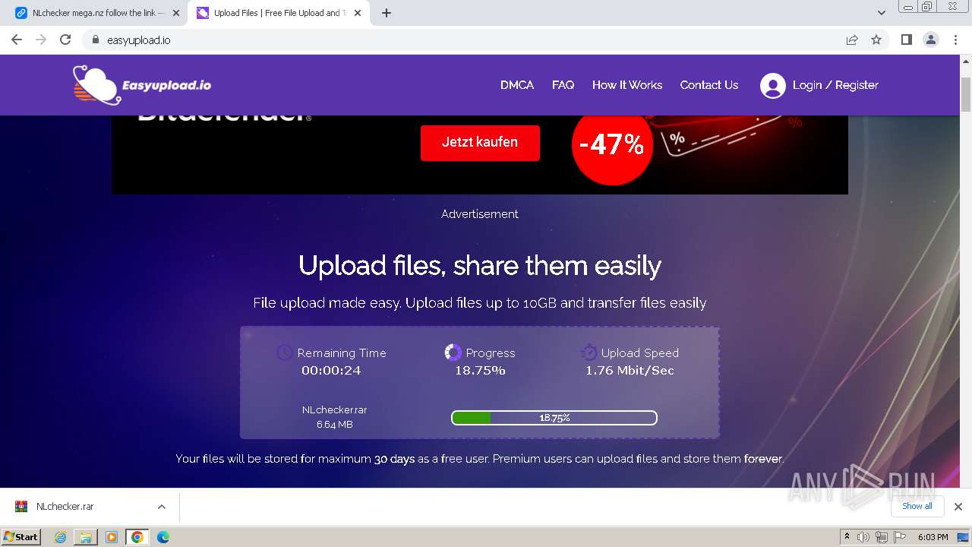Viewport: 972px width, 547px height.
Task: Click the Chrome taskbar icon
Action: tap(137, 537)
